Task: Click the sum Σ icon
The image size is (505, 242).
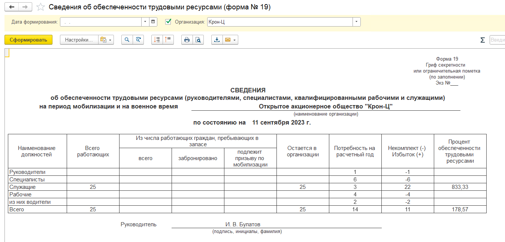Action: click(x=483, y=40)
